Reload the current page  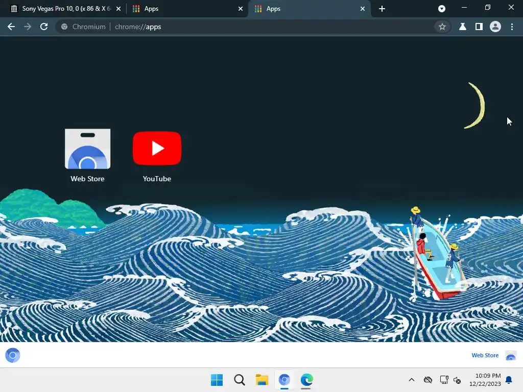pos(44,27)
